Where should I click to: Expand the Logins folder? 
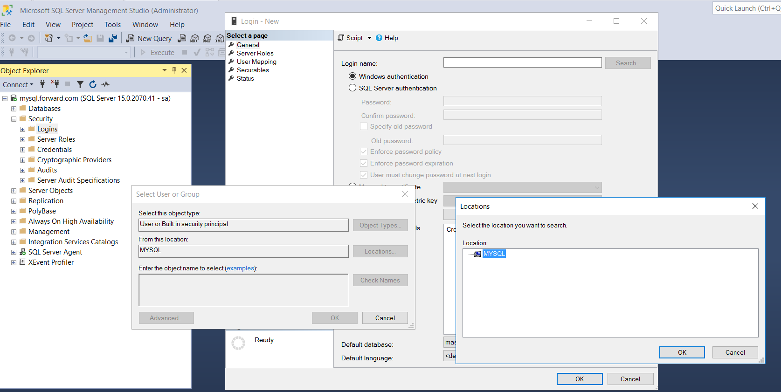(x=22, y=129)
